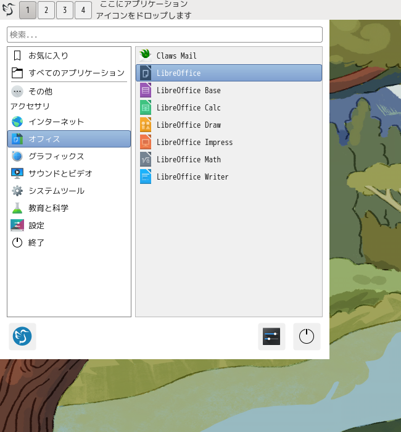Click the Claws Mail green claw icon

[146, 55]
